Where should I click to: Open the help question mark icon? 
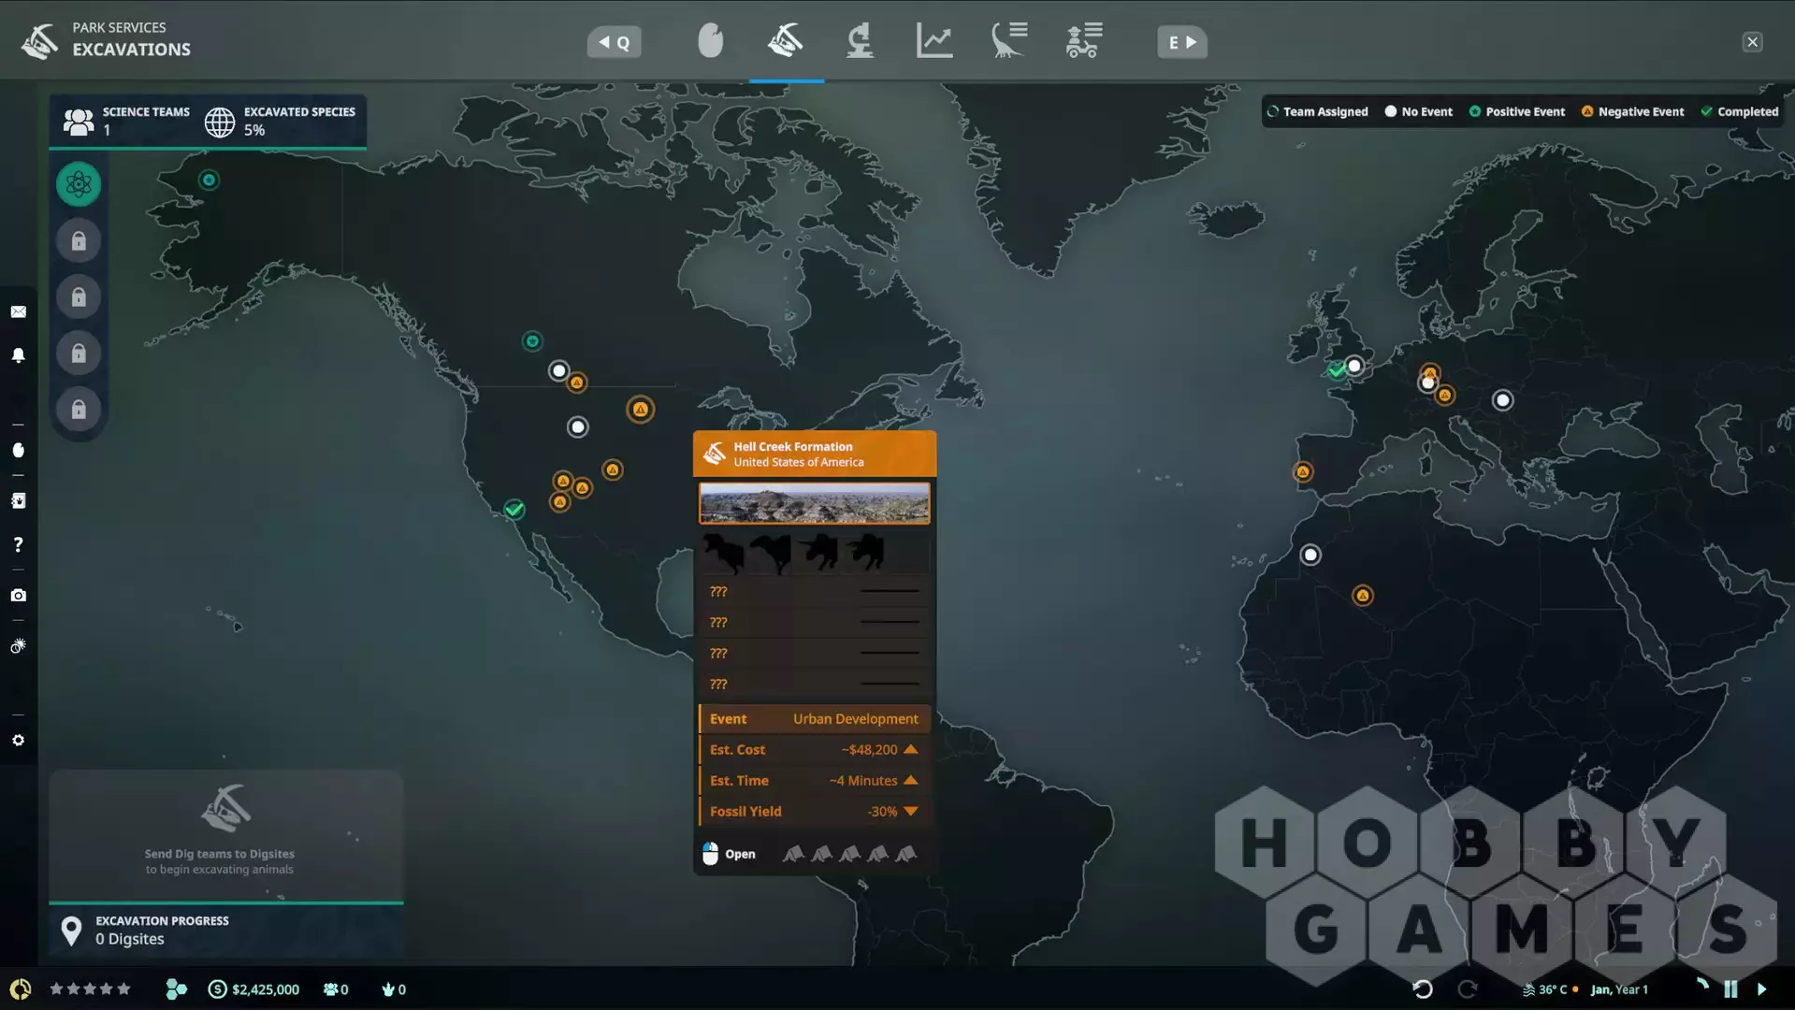(19, 545)
